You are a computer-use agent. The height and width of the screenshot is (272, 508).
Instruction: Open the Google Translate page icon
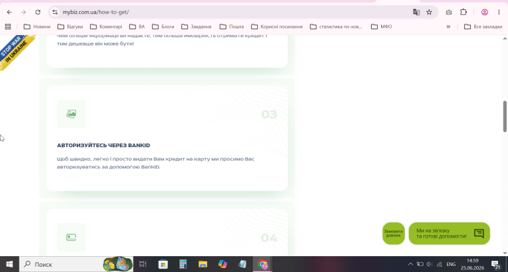tap(416, 13)
